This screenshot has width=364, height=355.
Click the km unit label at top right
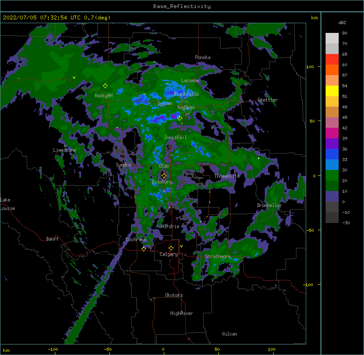coord(314,18)
